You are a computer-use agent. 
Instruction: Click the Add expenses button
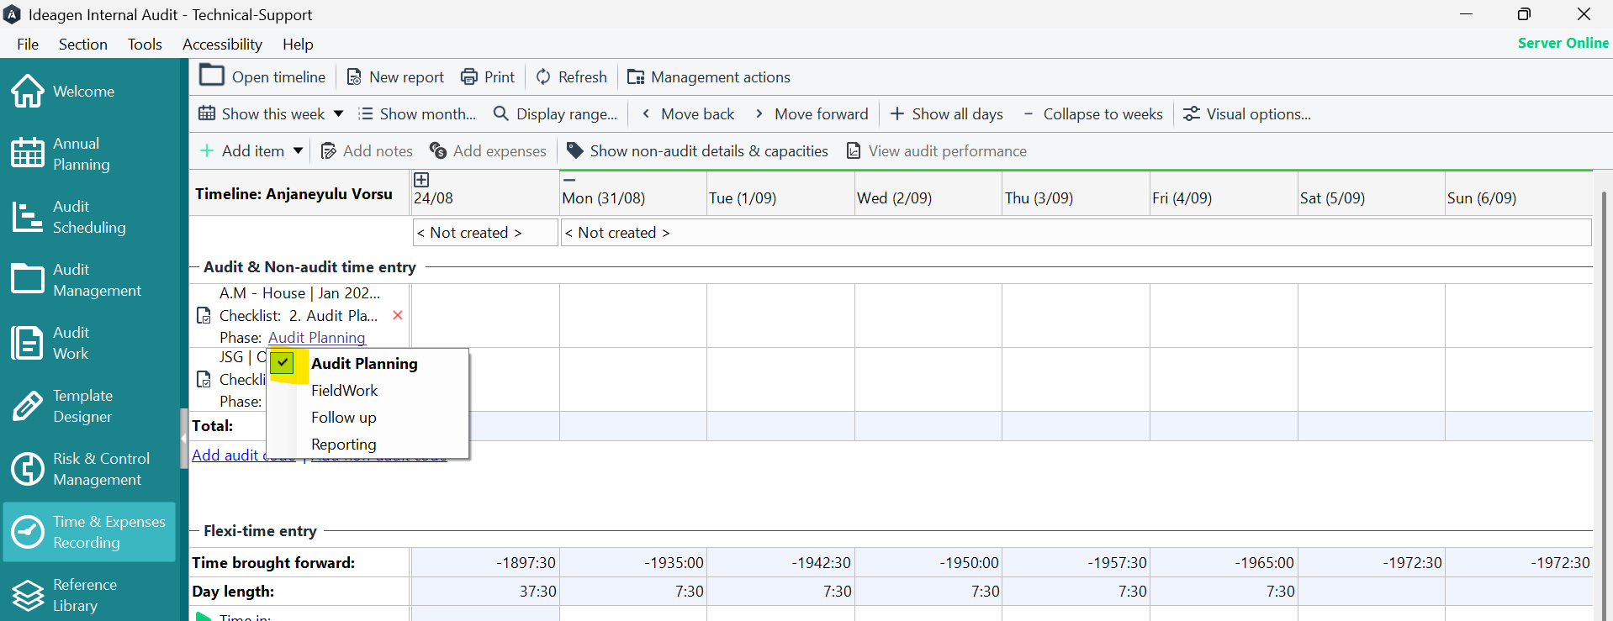tap(488, 150)
